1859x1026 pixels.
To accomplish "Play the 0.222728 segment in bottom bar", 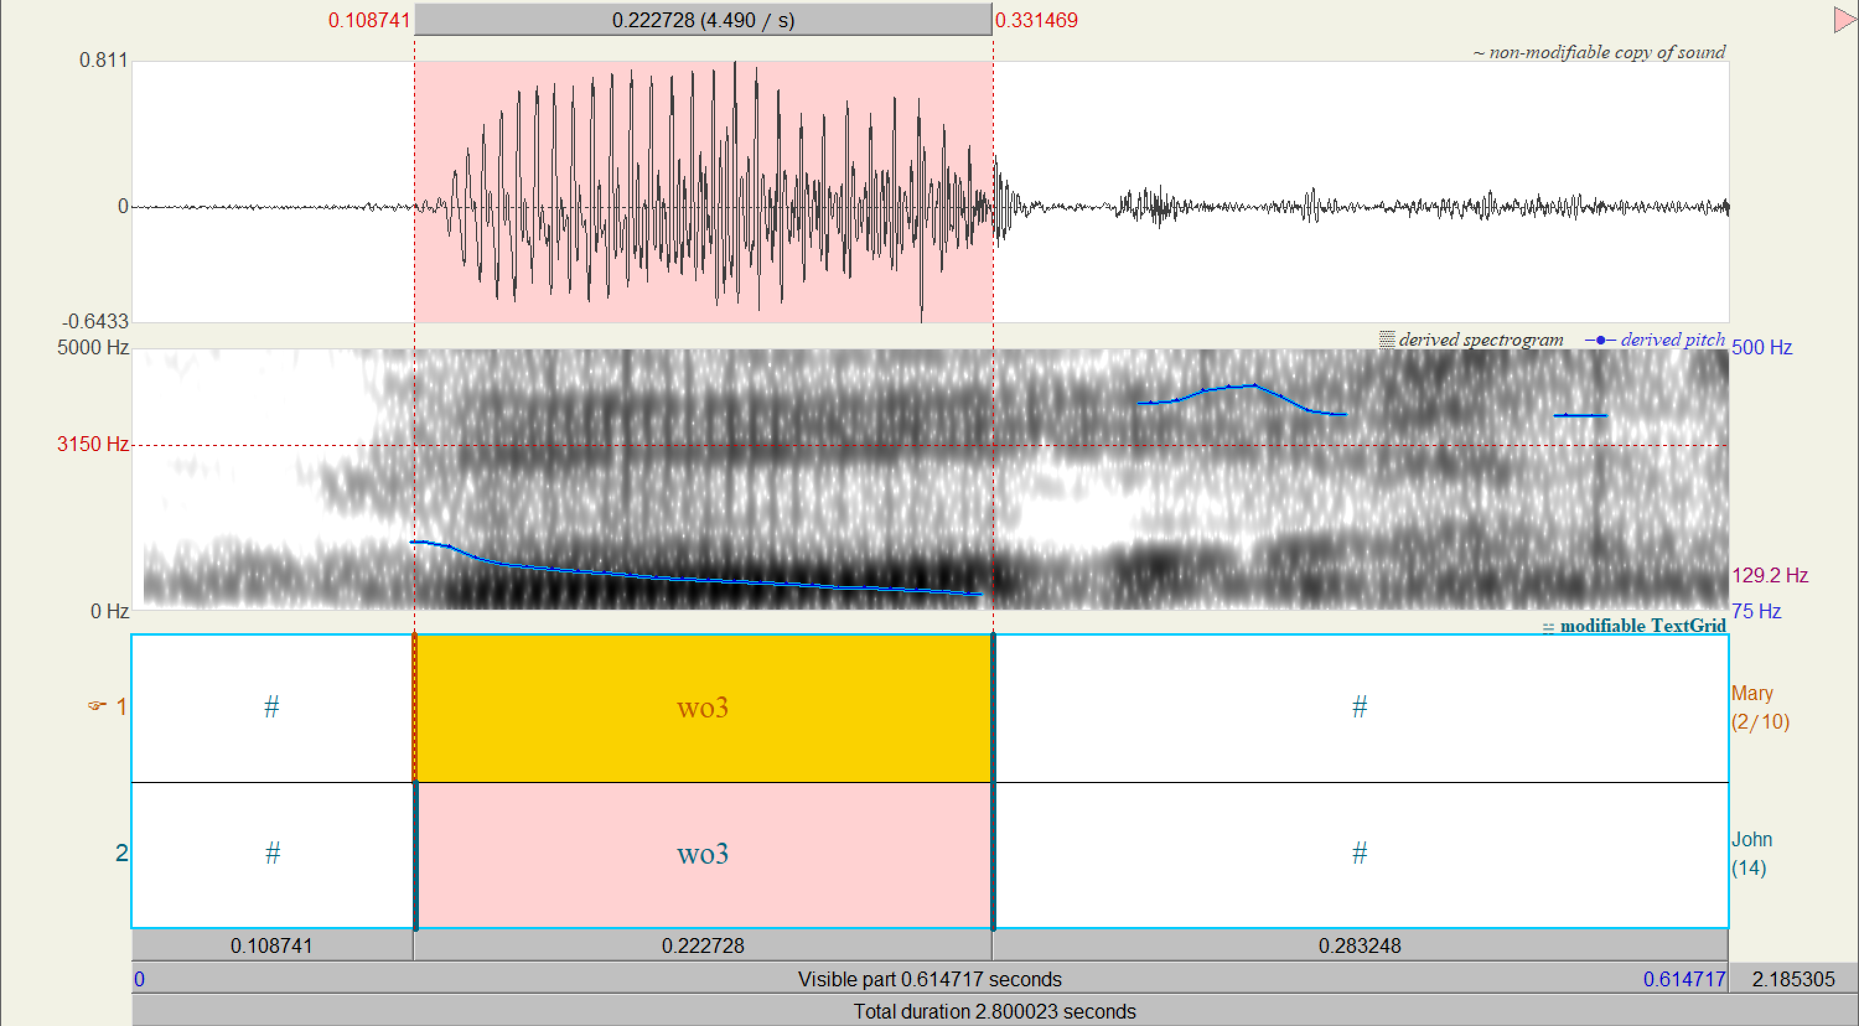I will [x=703, y=945].
